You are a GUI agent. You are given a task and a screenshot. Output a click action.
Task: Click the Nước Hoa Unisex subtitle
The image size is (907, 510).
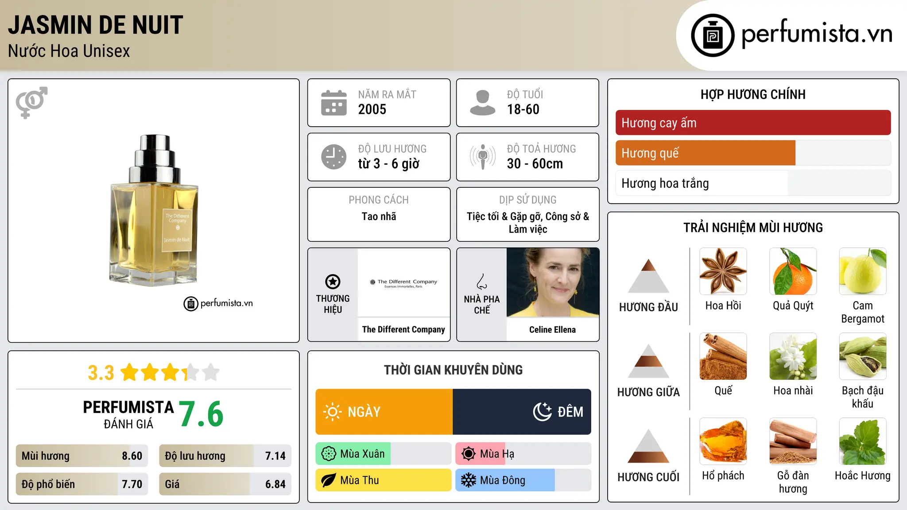[69, 51]
